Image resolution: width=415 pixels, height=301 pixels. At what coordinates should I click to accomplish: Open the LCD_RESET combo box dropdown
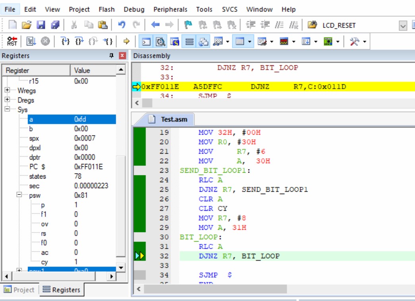(x=403, y=26)
